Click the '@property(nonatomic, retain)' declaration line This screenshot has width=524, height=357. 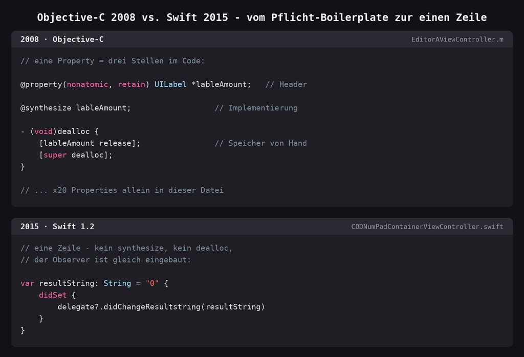click(x=136, y=84)
